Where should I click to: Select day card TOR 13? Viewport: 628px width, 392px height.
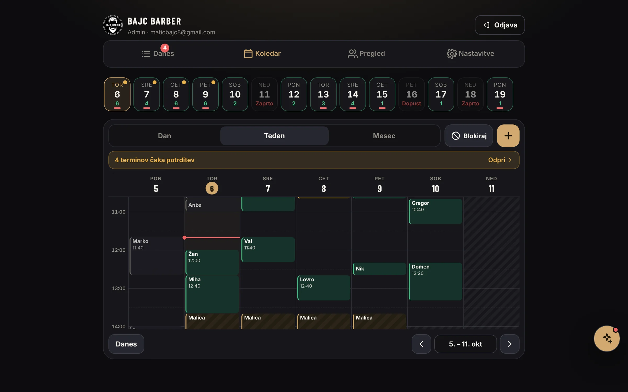(323, 94)
